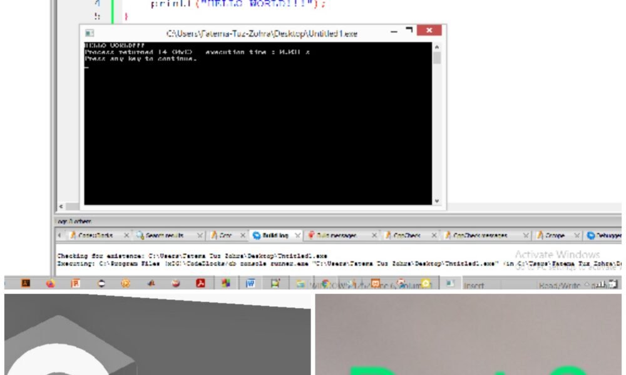This screenshot has width=626, height=375.
Task: Open Firefox from the taskbar
Action: [x=51, y=283]
